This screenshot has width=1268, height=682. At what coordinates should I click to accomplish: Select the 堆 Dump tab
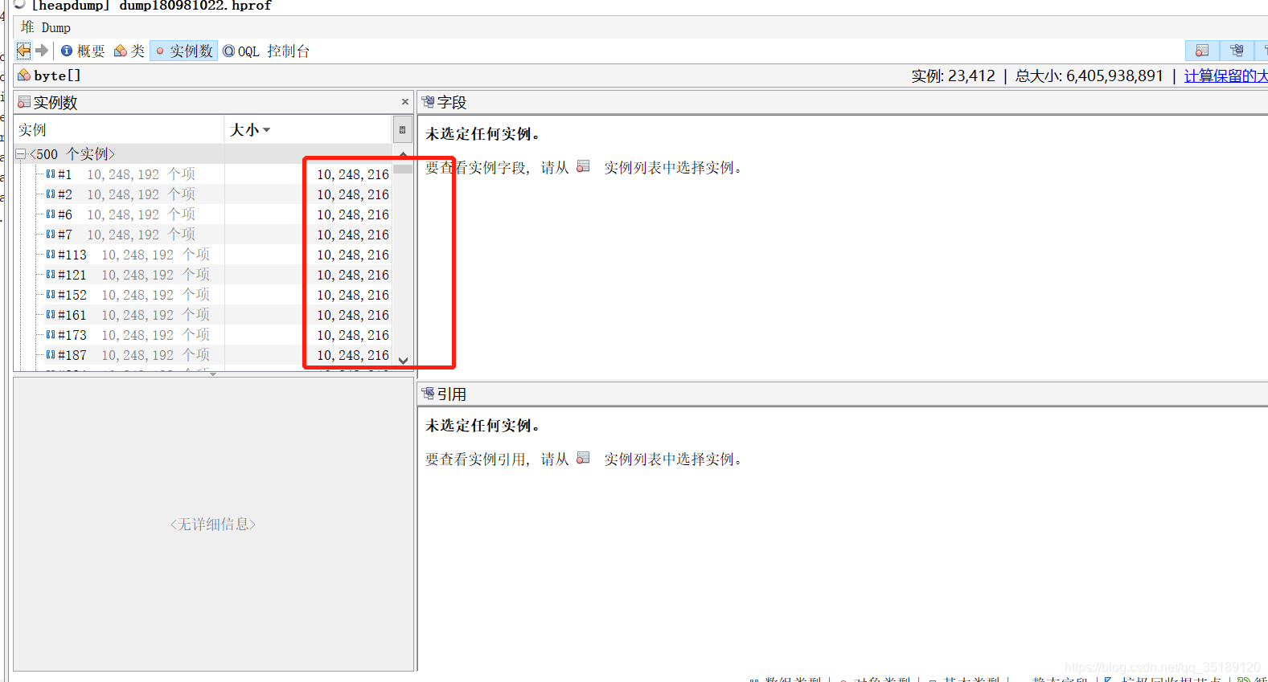point(46,27)
